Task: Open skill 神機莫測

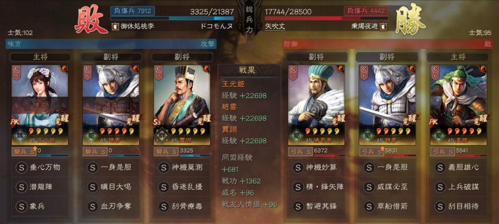Action: point(182,168)
